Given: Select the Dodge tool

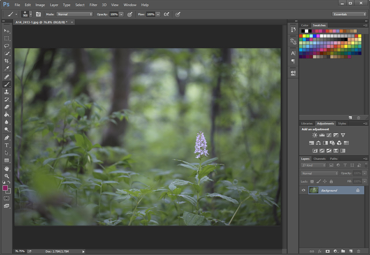Looking at the screenshot, I should pyautogui.click(x=7, y=129).
